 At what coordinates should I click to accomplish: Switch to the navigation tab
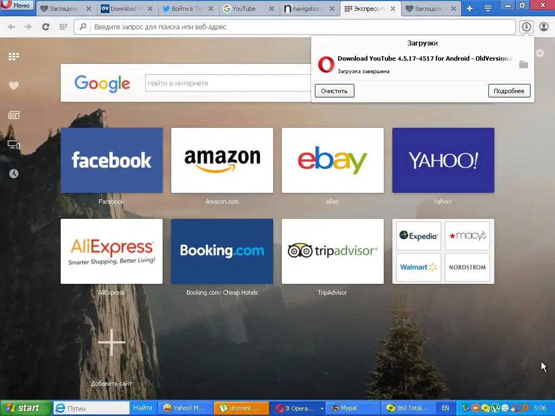point(305,9)
